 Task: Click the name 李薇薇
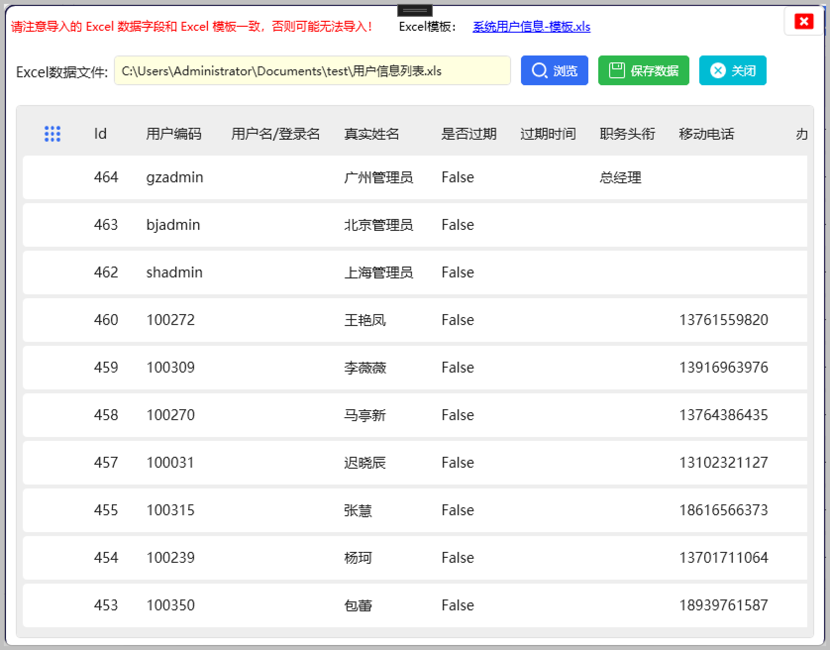pyautogui.click(x=365, y=368)
